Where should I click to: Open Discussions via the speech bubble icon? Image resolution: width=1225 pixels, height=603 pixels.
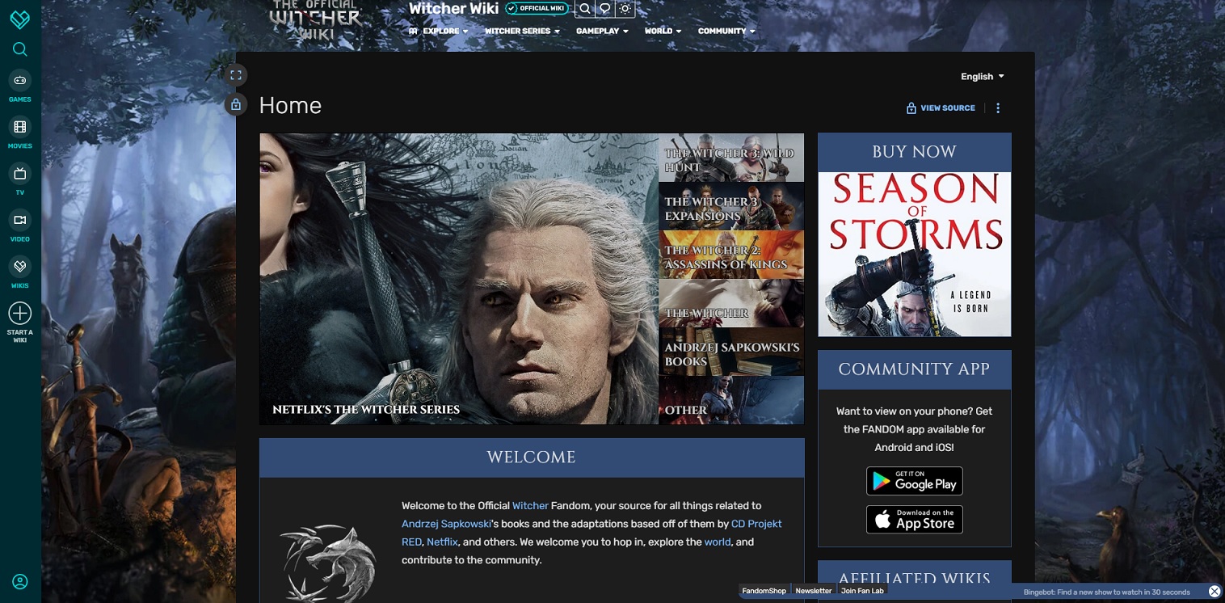(x=604, y=9)
